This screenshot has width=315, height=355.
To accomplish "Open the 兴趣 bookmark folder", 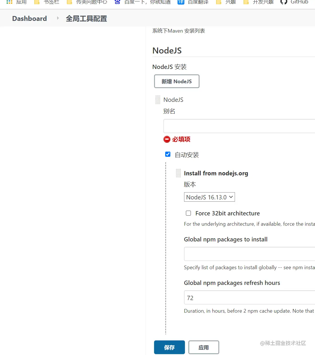I will click(226, 2).
